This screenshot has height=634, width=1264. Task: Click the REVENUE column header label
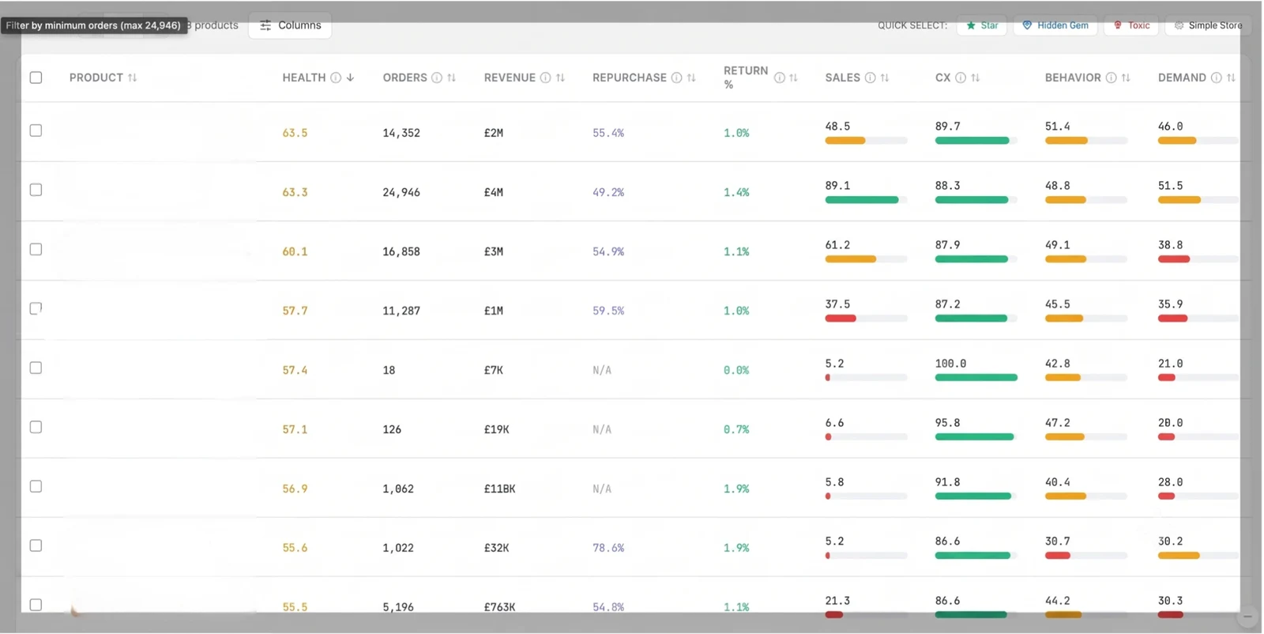[x=510, y=77]
